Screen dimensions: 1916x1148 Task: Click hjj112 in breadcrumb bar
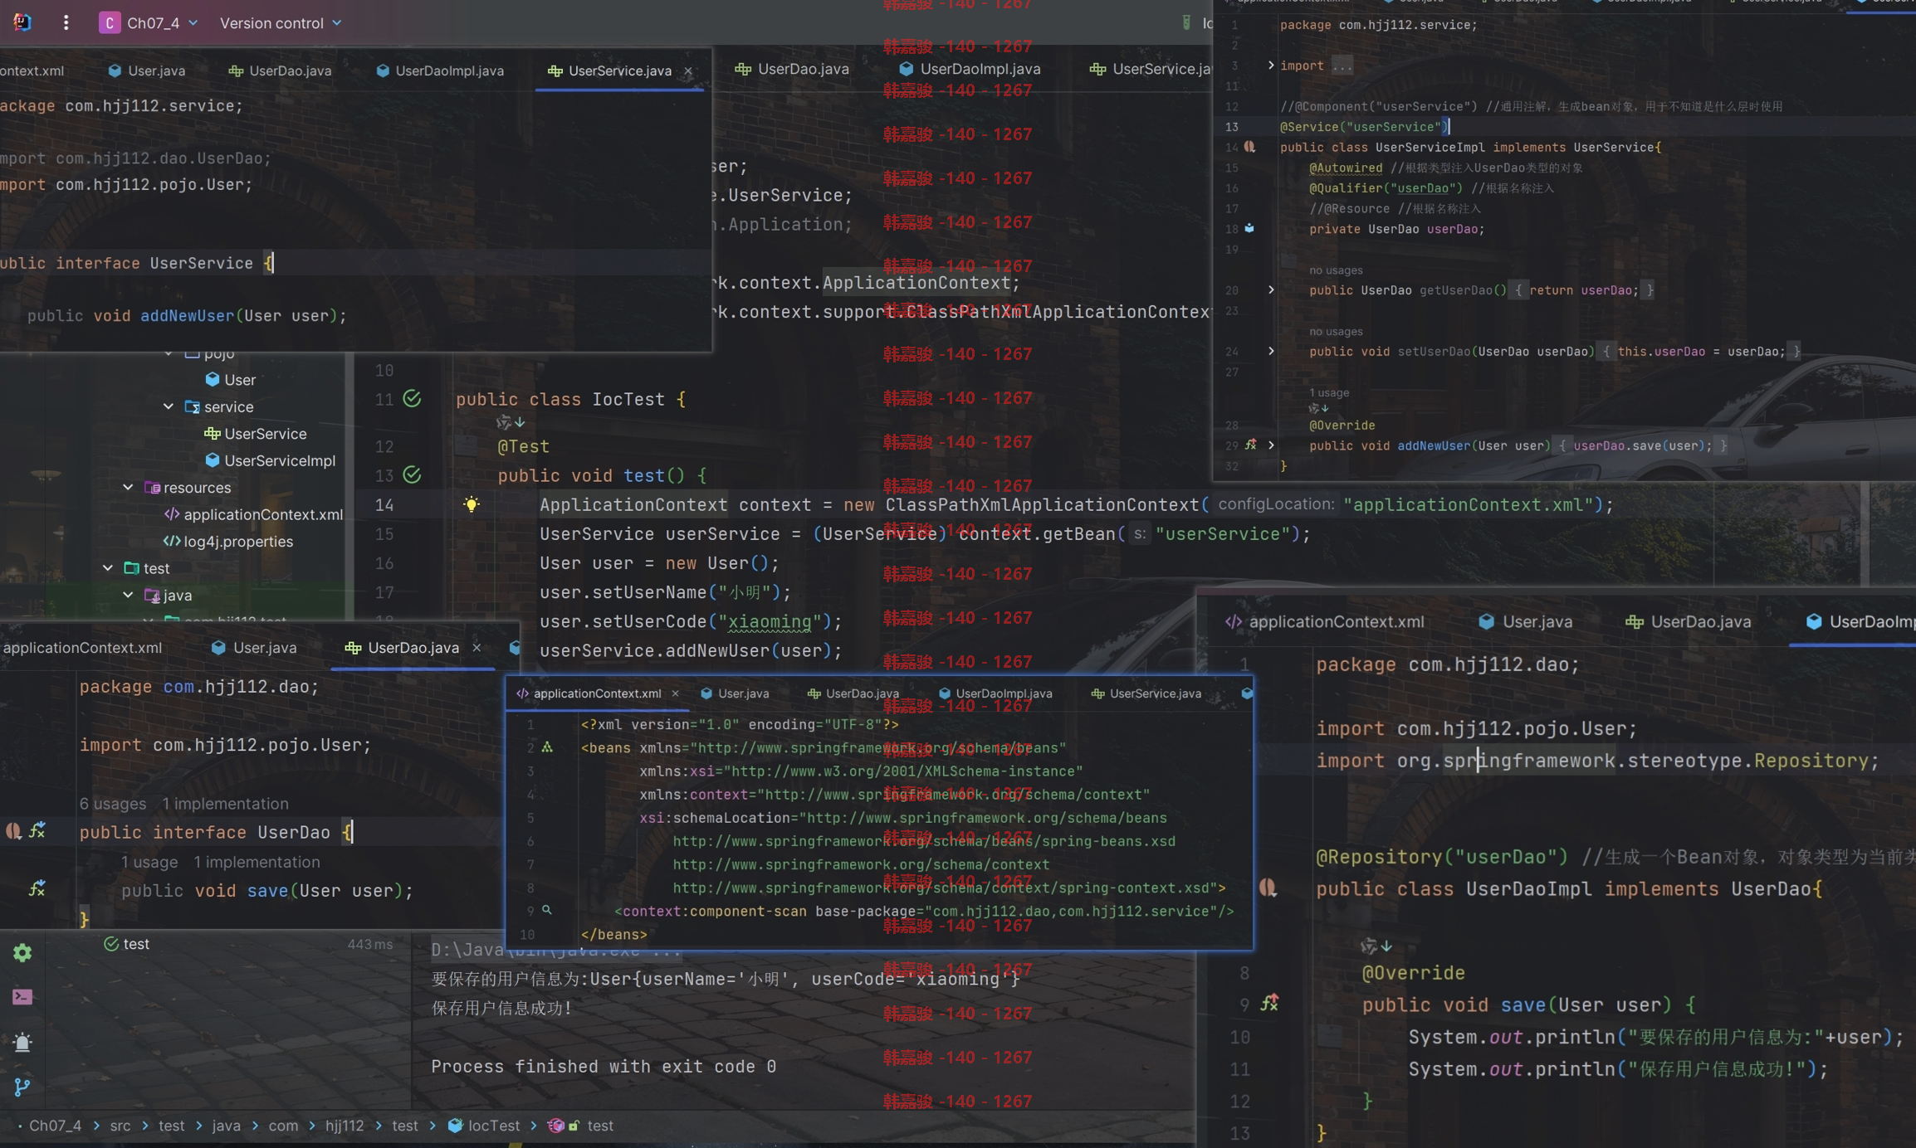[x=345, y=1126]
